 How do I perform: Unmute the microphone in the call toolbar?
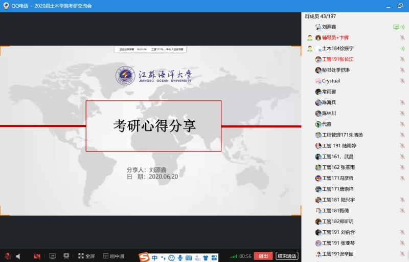(8, 256)
